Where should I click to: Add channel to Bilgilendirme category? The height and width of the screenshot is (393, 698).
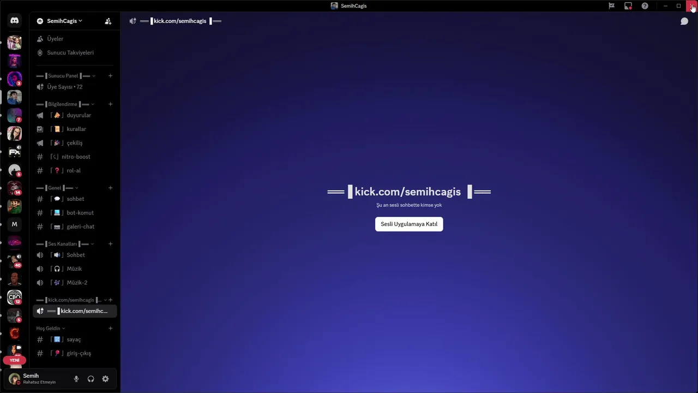tap(110, 104)
